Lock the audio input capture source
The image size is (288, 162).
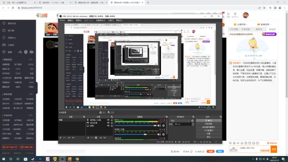coord(112,120)
